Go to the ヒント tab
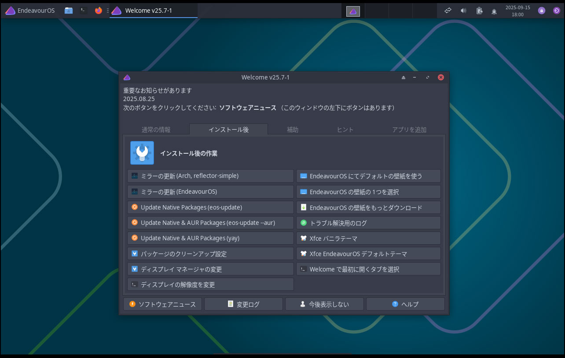This screenshot has width=565, height=358. tap(345, 130)
